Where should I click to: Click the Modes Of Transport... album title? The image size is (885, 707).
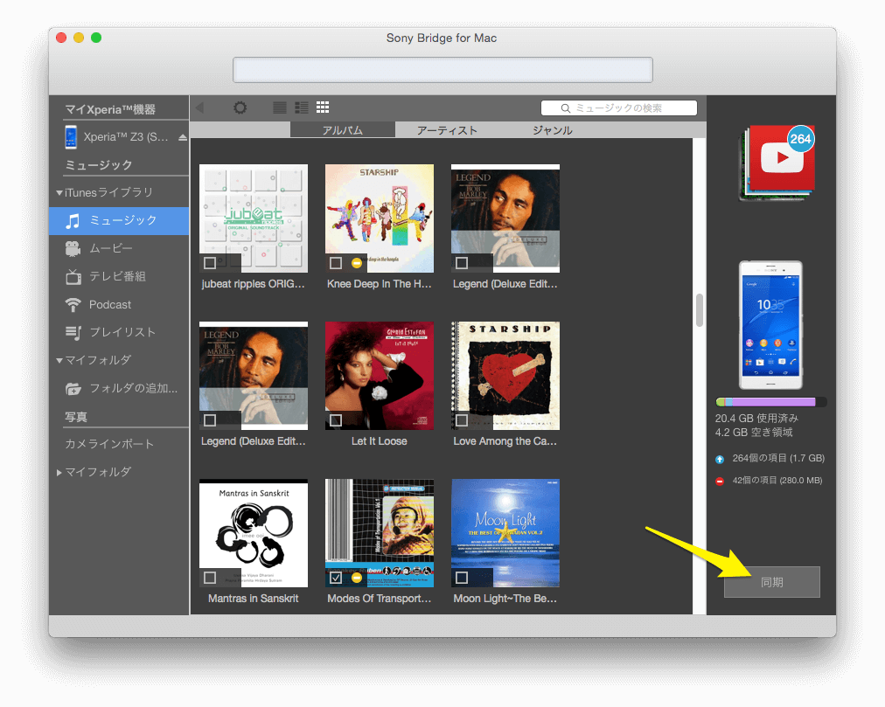[x=380, y=599]
